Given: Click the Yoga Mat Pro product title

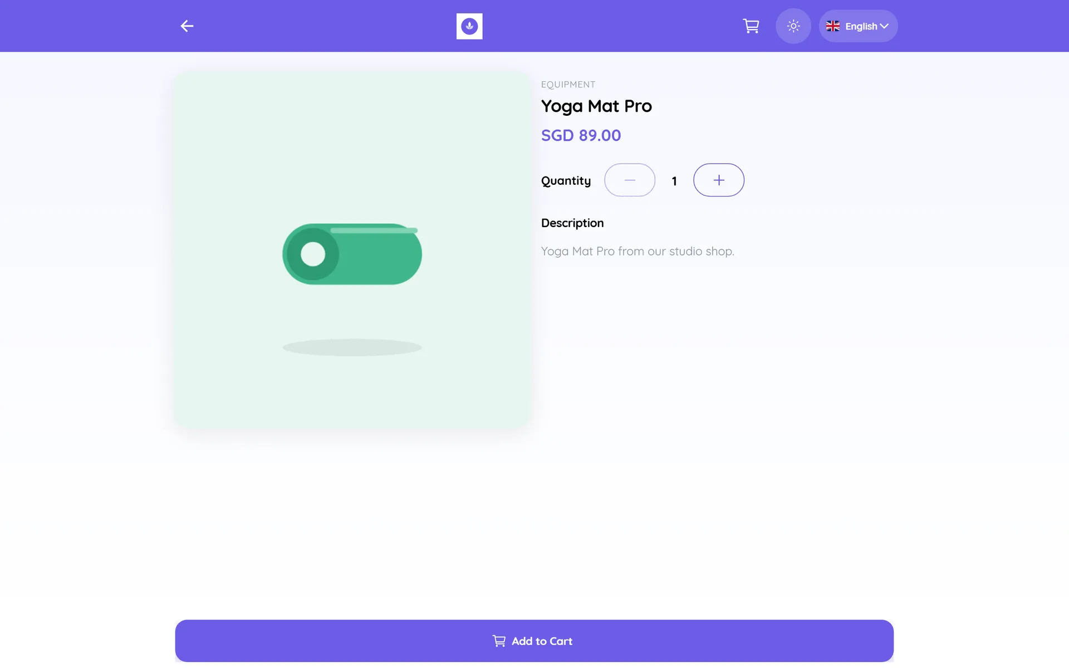Looking at the screenshot, I should (x=596, y=106).
